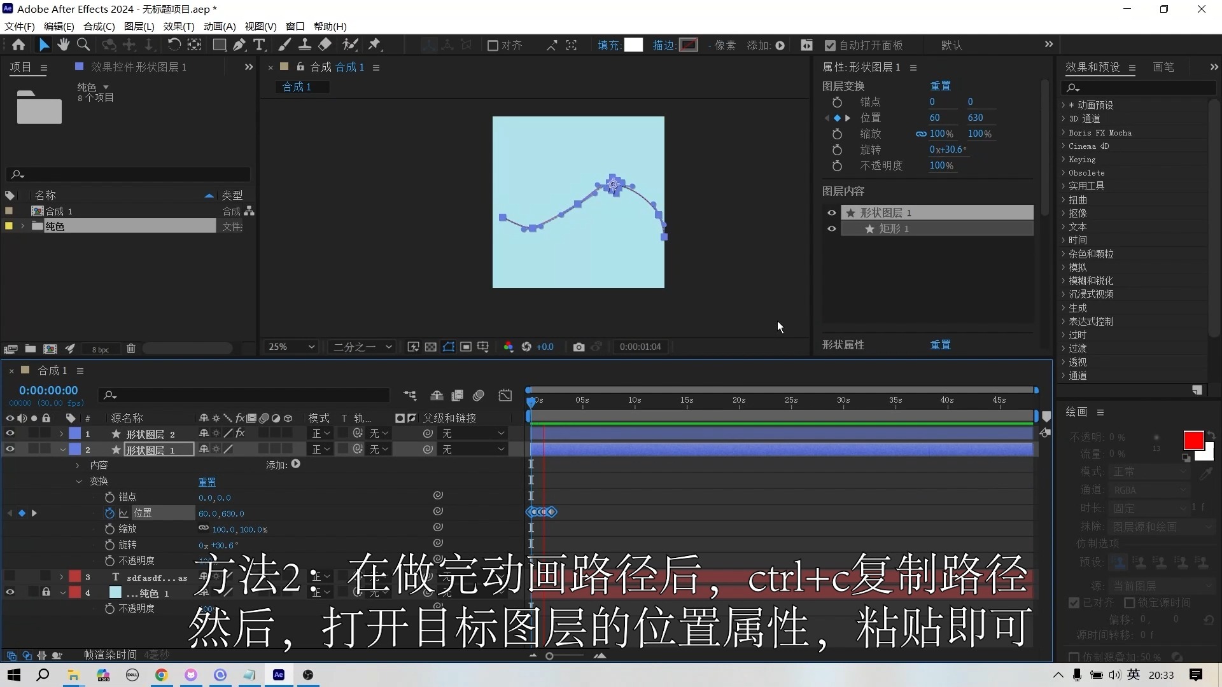
Task: Click 重置 link in 图层变换 section
Action: pyautogui.click(x=940, y=86)
